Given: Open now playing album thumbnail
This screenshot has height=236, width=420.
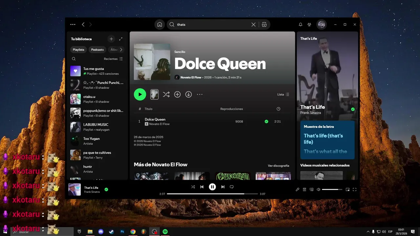Looking at the screenshot, I should tap(74, 189).
